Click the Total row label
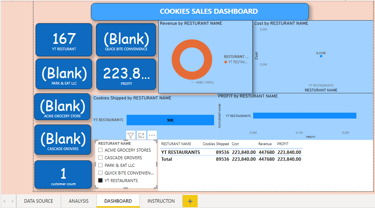Screen dimensions: 375x208 point(166,159)
